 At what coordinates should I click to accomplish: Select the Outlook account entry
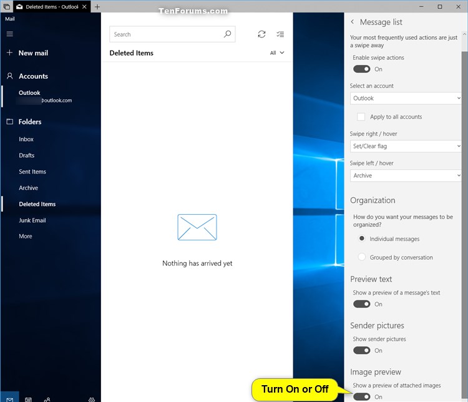click(x=51, y=97)
